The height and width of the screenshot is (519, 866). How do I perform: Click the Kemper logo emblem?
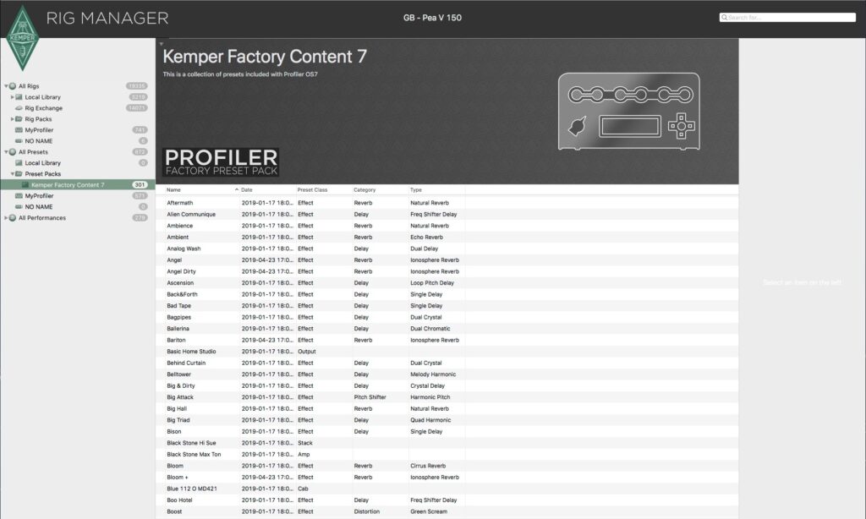click(x=22, y=39)
